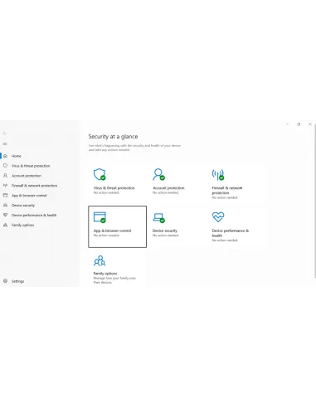Click the laptop icon beside Device security in the sidebar
316x408 pixels.
point(5,205)
